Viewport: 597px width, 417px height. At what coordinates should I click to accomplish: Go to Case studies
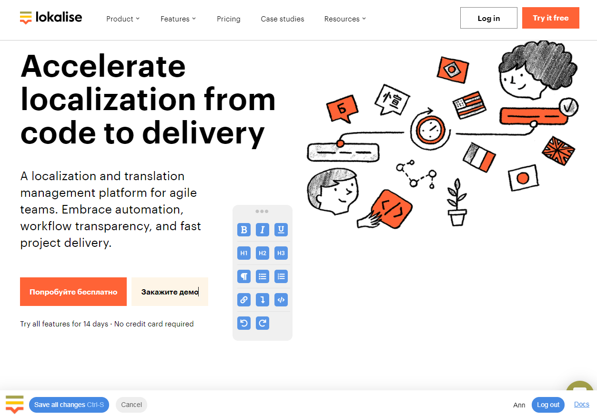[x=282, y=19]
